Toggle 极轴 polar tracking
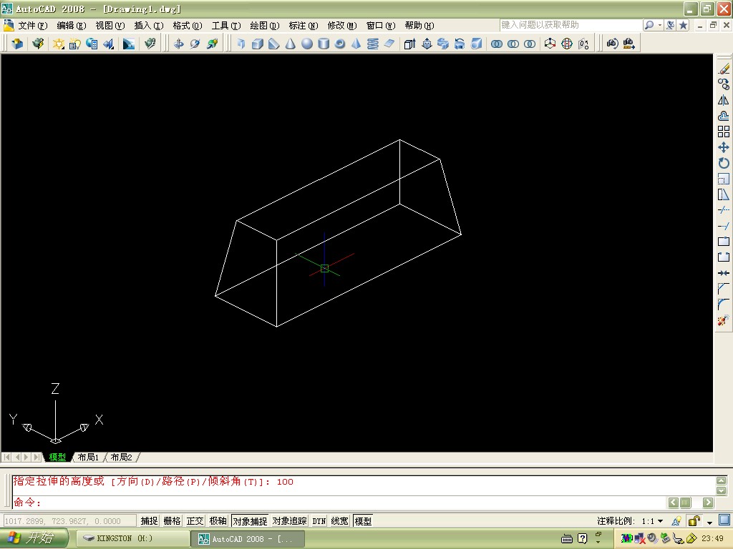This screenshot has width=733, height=549. (218, 520)
